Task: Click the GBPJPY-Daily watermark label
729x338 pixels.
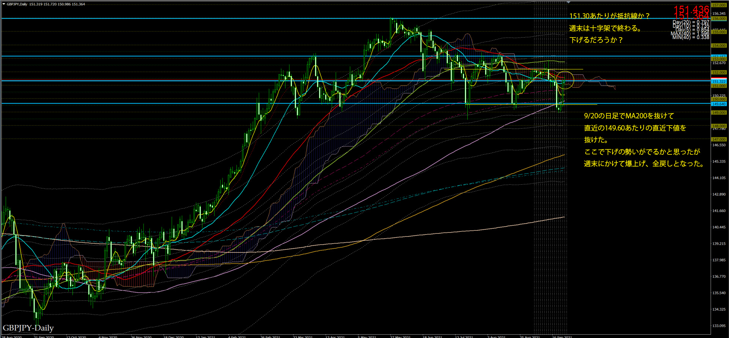Action: coord(28,328)
